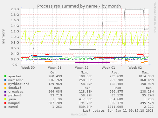This screenshot has width=158, height=118.
Task: Click the gray named plateau near 2.0 G
Action: click(x=134, y=10)
